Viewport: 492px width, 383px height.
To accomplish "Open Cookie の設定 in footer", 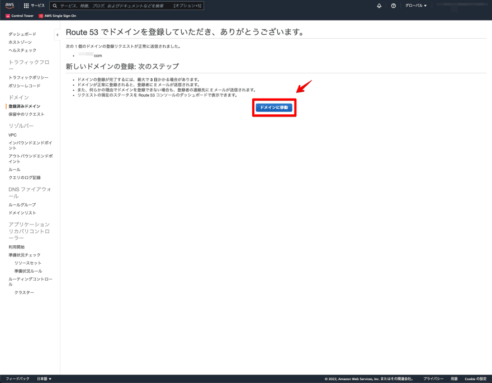I will 475,379.
